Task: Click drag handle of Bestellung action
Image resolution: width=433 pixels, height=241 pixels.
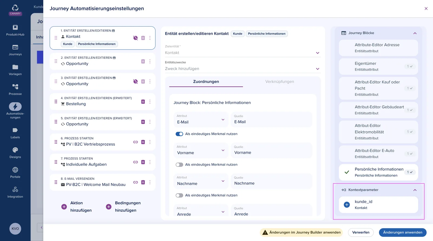Action: click(x=56, y=102)
